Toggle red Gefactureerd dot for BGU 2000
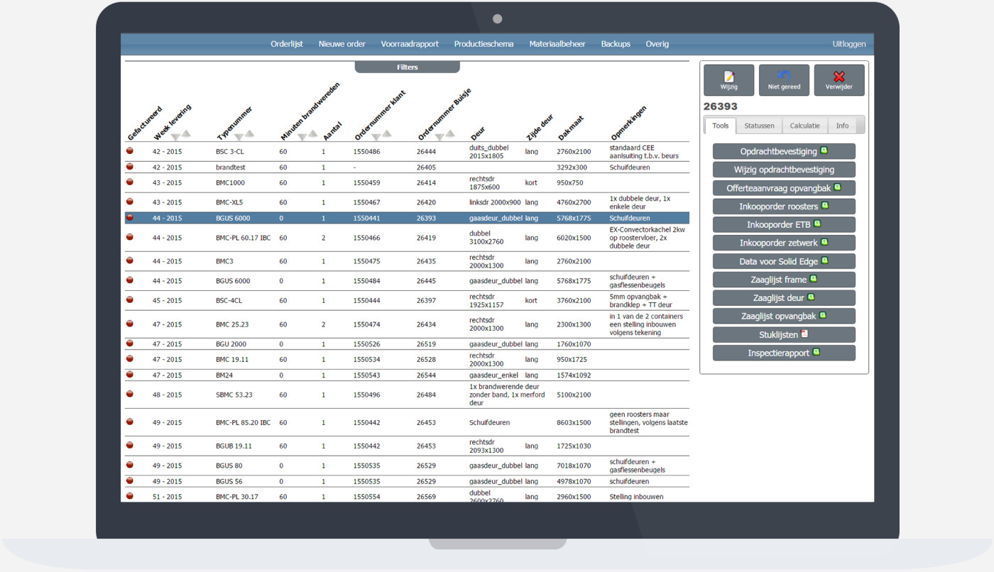 (x=130, y=343)
